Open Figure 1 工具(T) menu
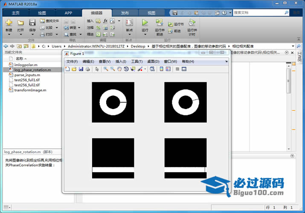The image size is (305, 213). click(x=137, y=61)
